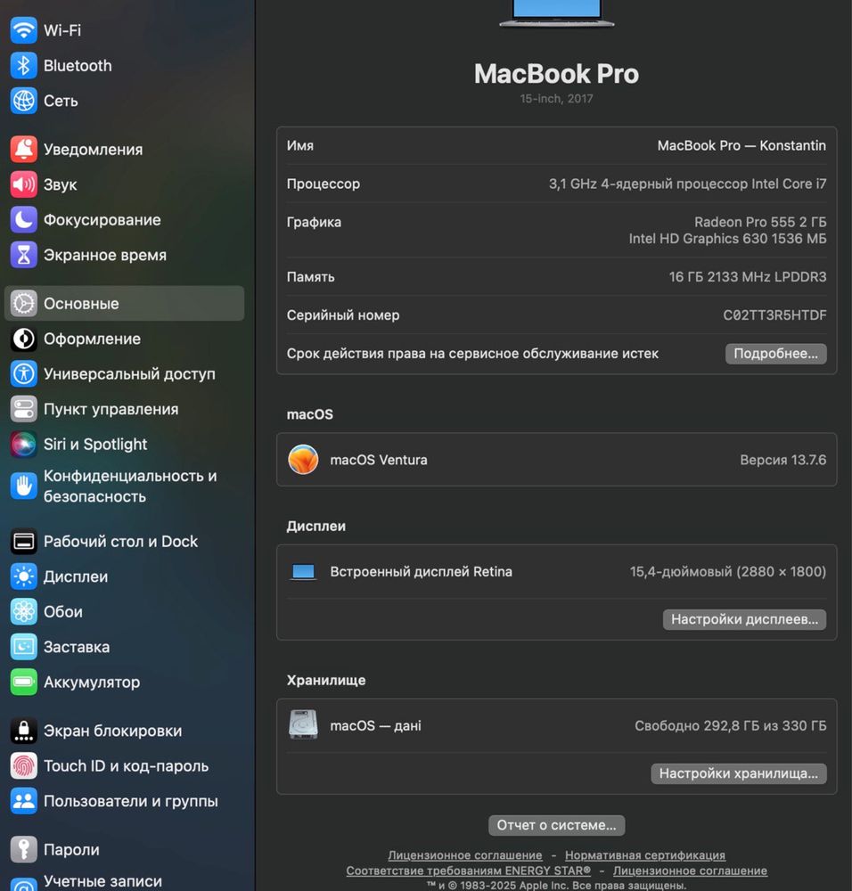Click the Версия 13.7.6 text
852x891 pixels.
pos(783,460)
